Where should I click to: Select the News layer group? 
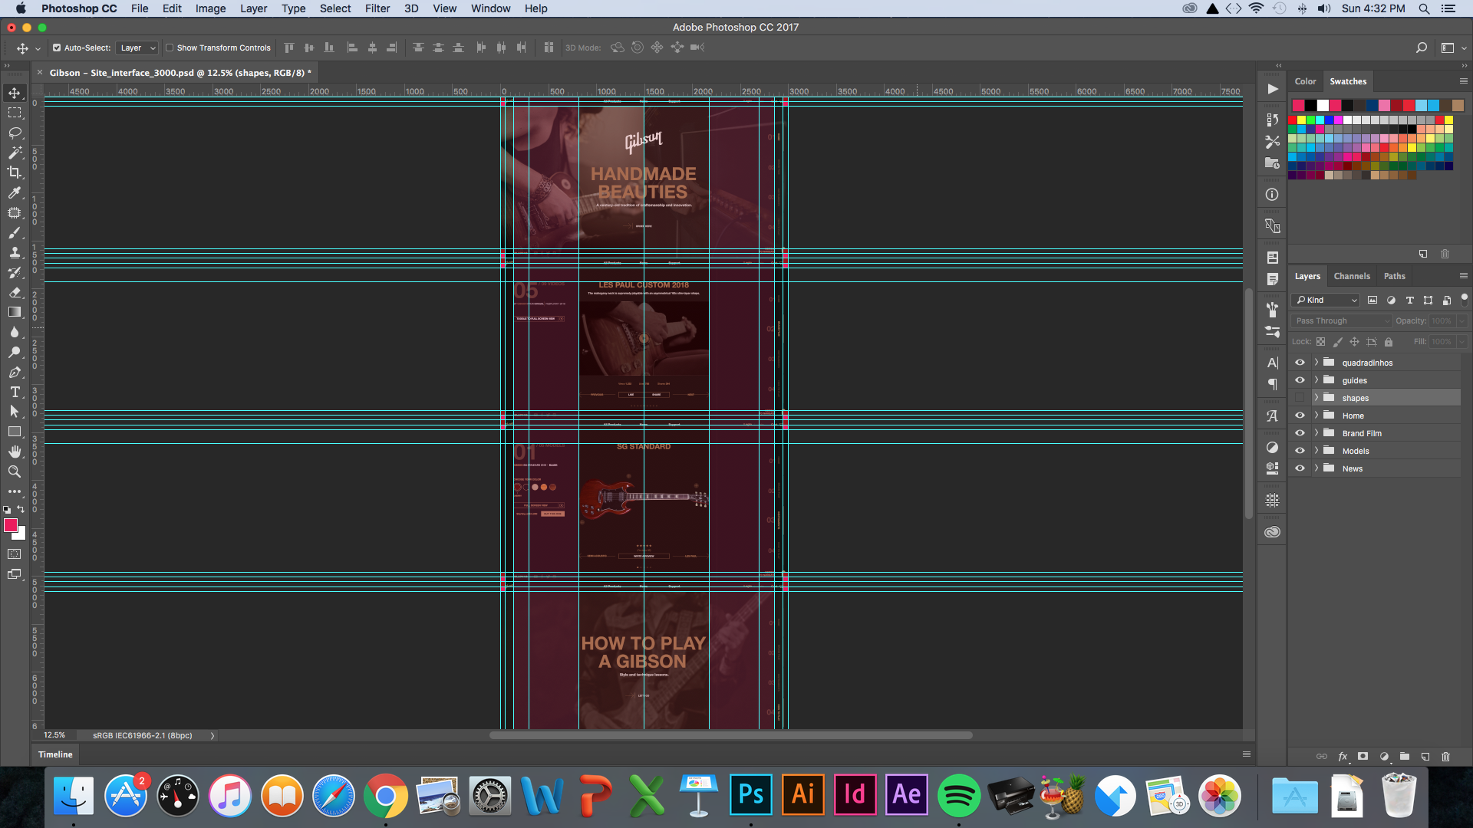tap(1376, 468)
